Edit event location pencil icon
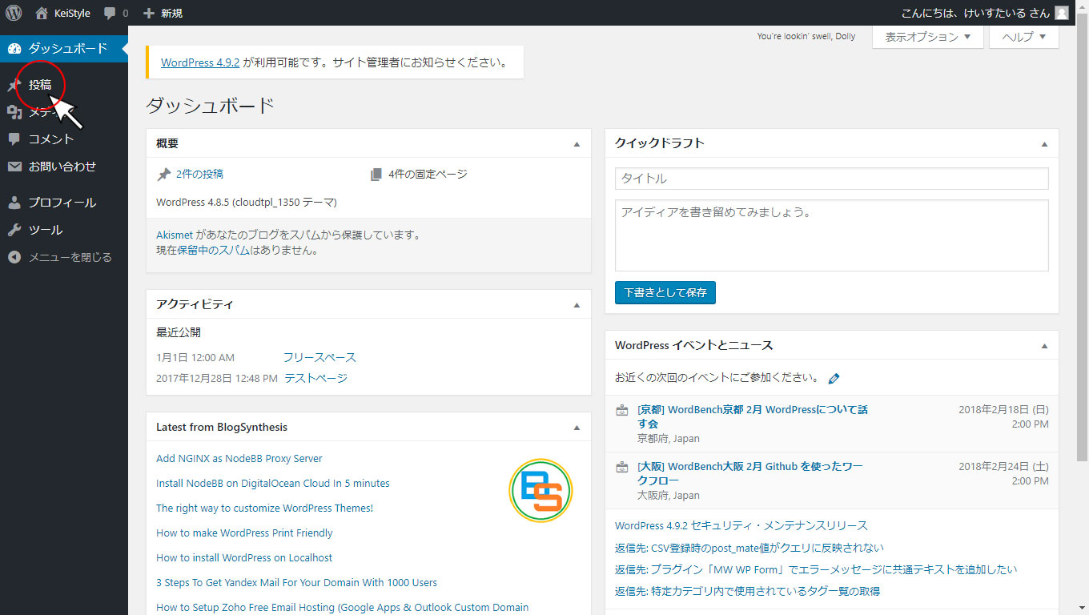This screenshot has height=615, width=1089. (834, 378)
